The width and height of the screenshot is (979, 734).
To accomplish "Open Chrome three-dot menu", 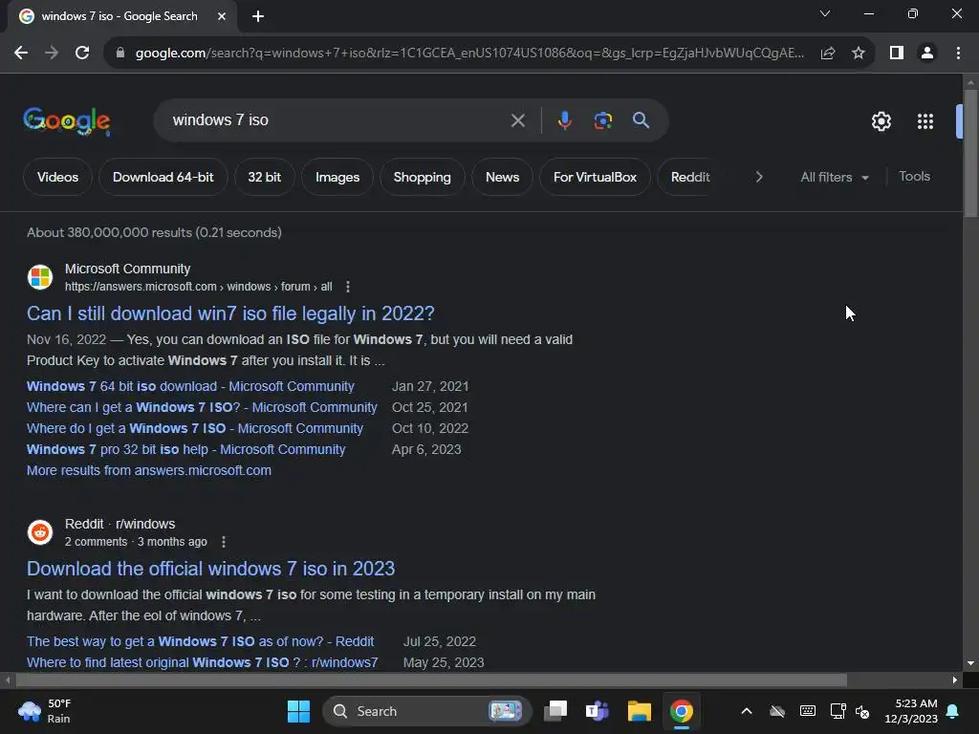I will (x=958, y=54).
